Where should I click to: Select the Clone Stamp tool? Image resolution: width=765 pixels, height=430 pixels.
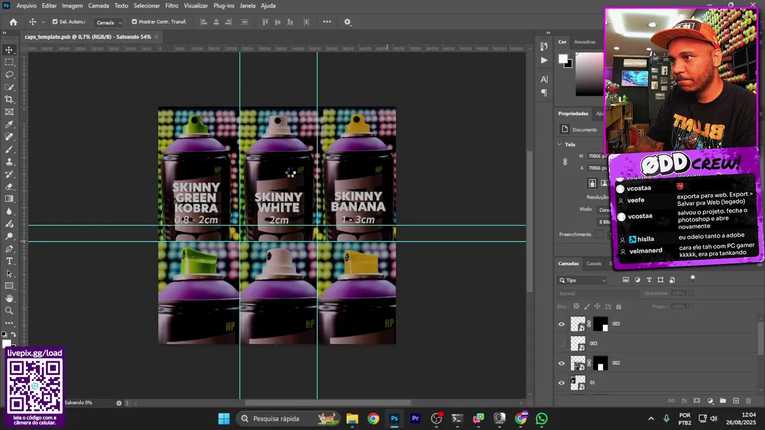[9, 162]
